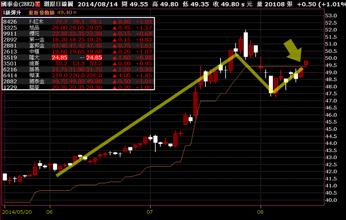Click the +3.93 percent change for 居易
Screen dimensions: 346x220
[144, 69]
